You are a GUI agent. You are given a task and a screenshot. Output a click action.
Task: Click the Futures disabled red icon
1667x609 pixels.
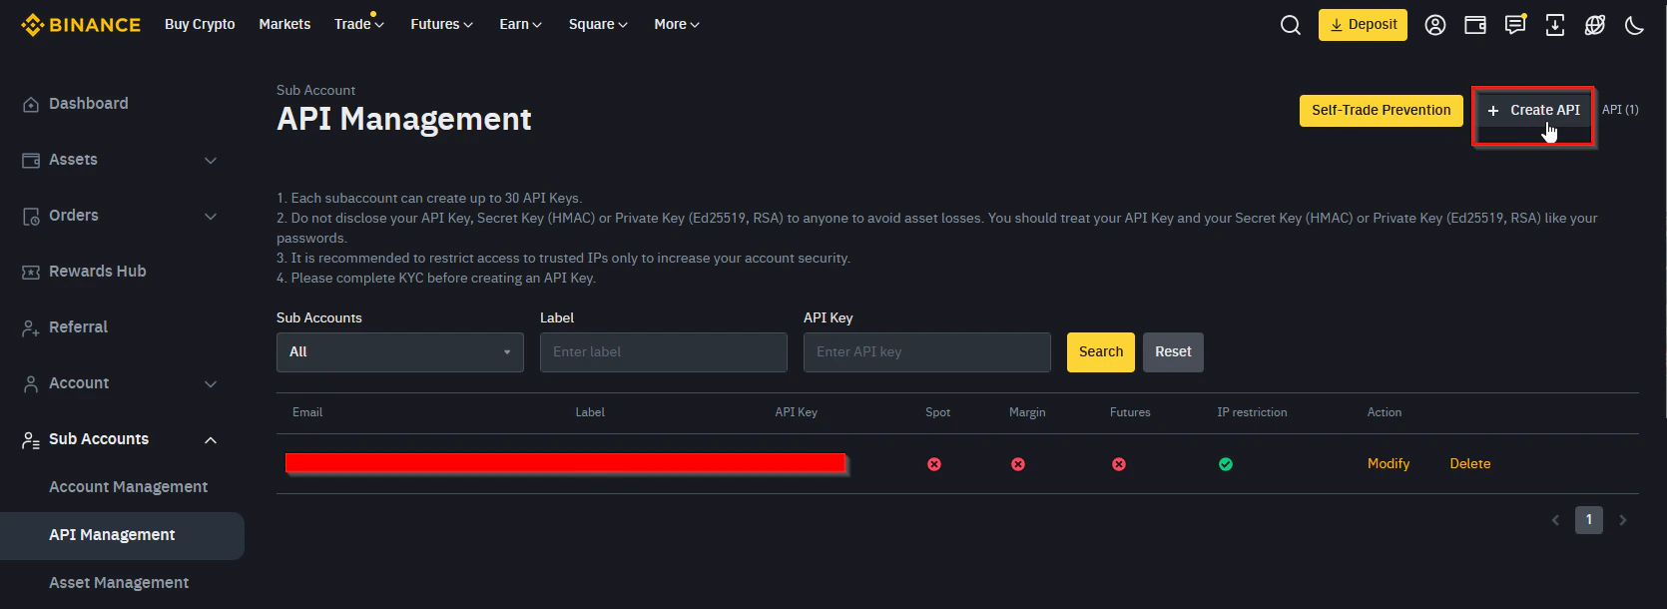point(1119,464)
